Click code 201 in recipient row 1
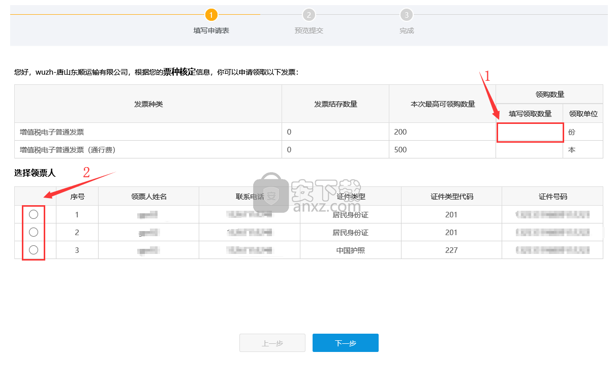Viewport: 616px width, 387px height. click(451, 215)
